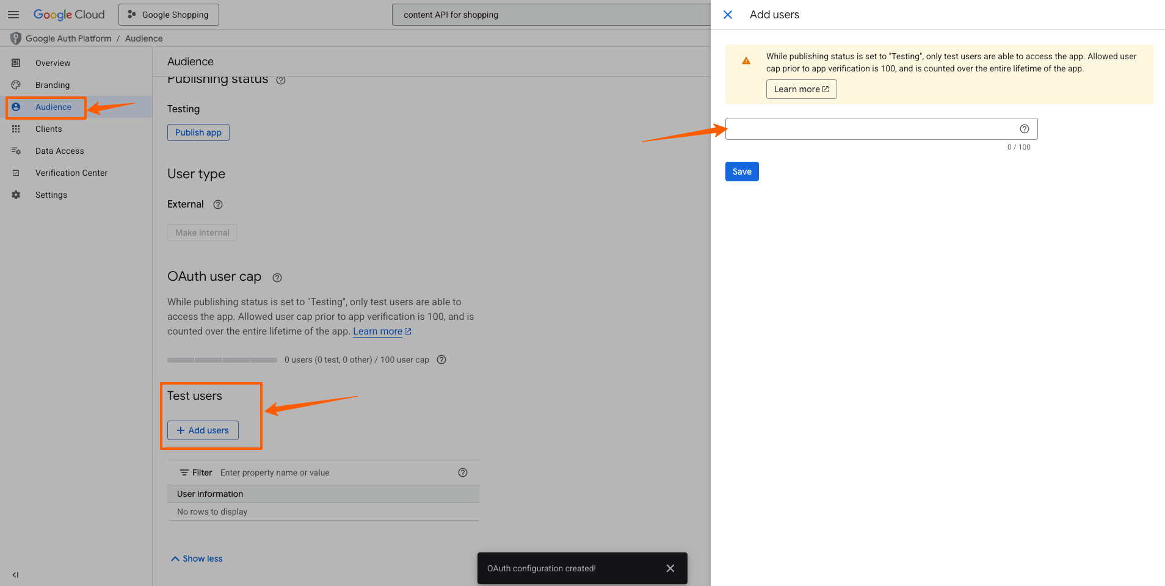Image resolution: width=1165 pixels, height=586 pixels.
Task: Click the filter help icon
Action: (463, 472)
